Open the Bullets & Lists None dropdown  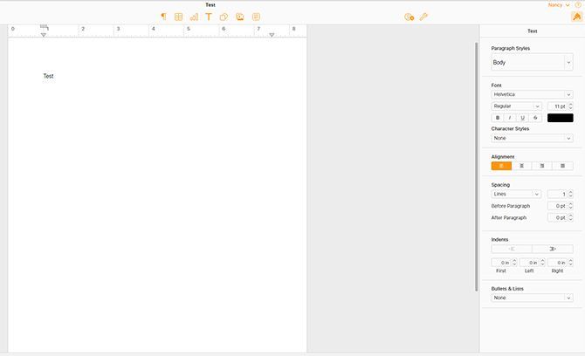(532, 298)
